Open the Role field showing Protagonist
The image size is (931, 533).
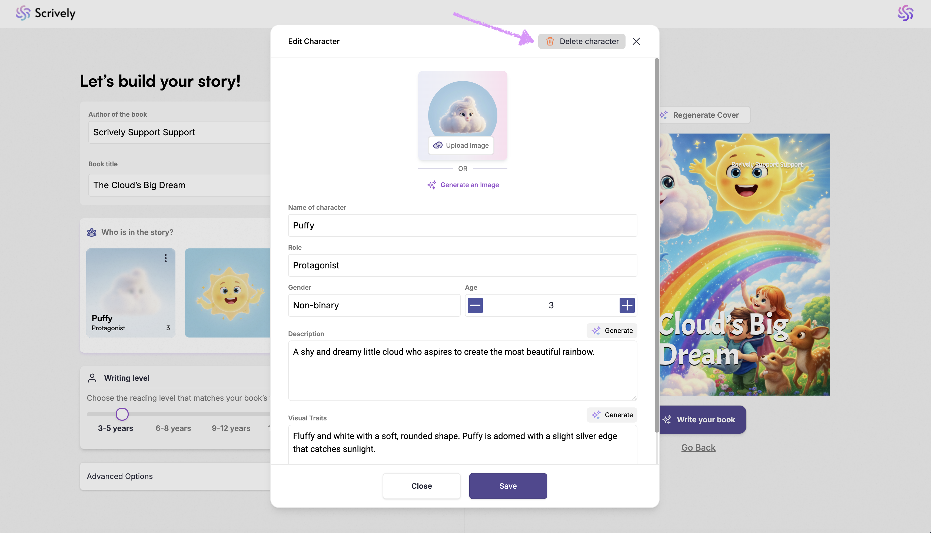pos(462,265)
